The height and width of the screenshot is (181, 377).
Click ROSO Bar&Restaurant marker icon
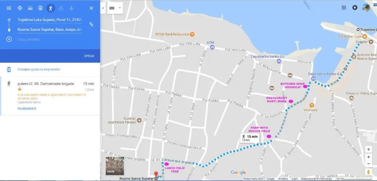point(192,34)
